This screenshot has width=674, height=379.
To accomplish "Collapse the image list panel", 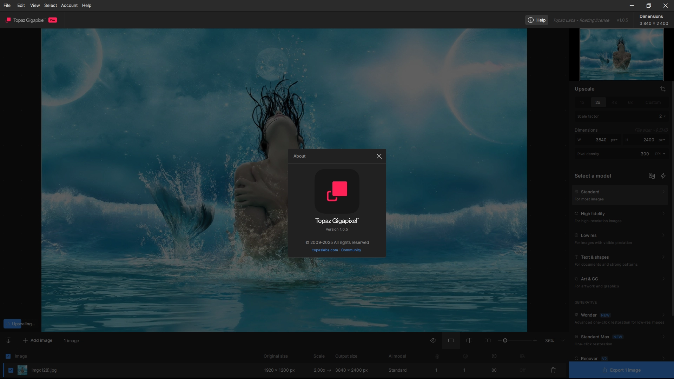I will click(x=8, y=340).
